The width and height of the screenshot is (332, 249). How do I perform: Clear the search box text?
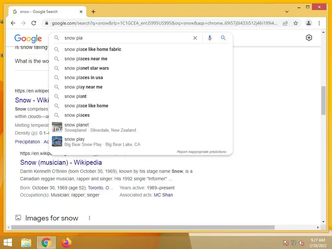tap(195, 38)
